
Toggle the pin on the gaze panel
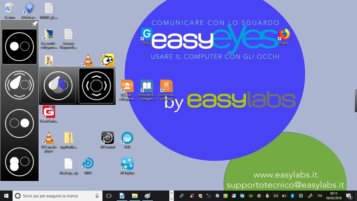pos(34,24)
